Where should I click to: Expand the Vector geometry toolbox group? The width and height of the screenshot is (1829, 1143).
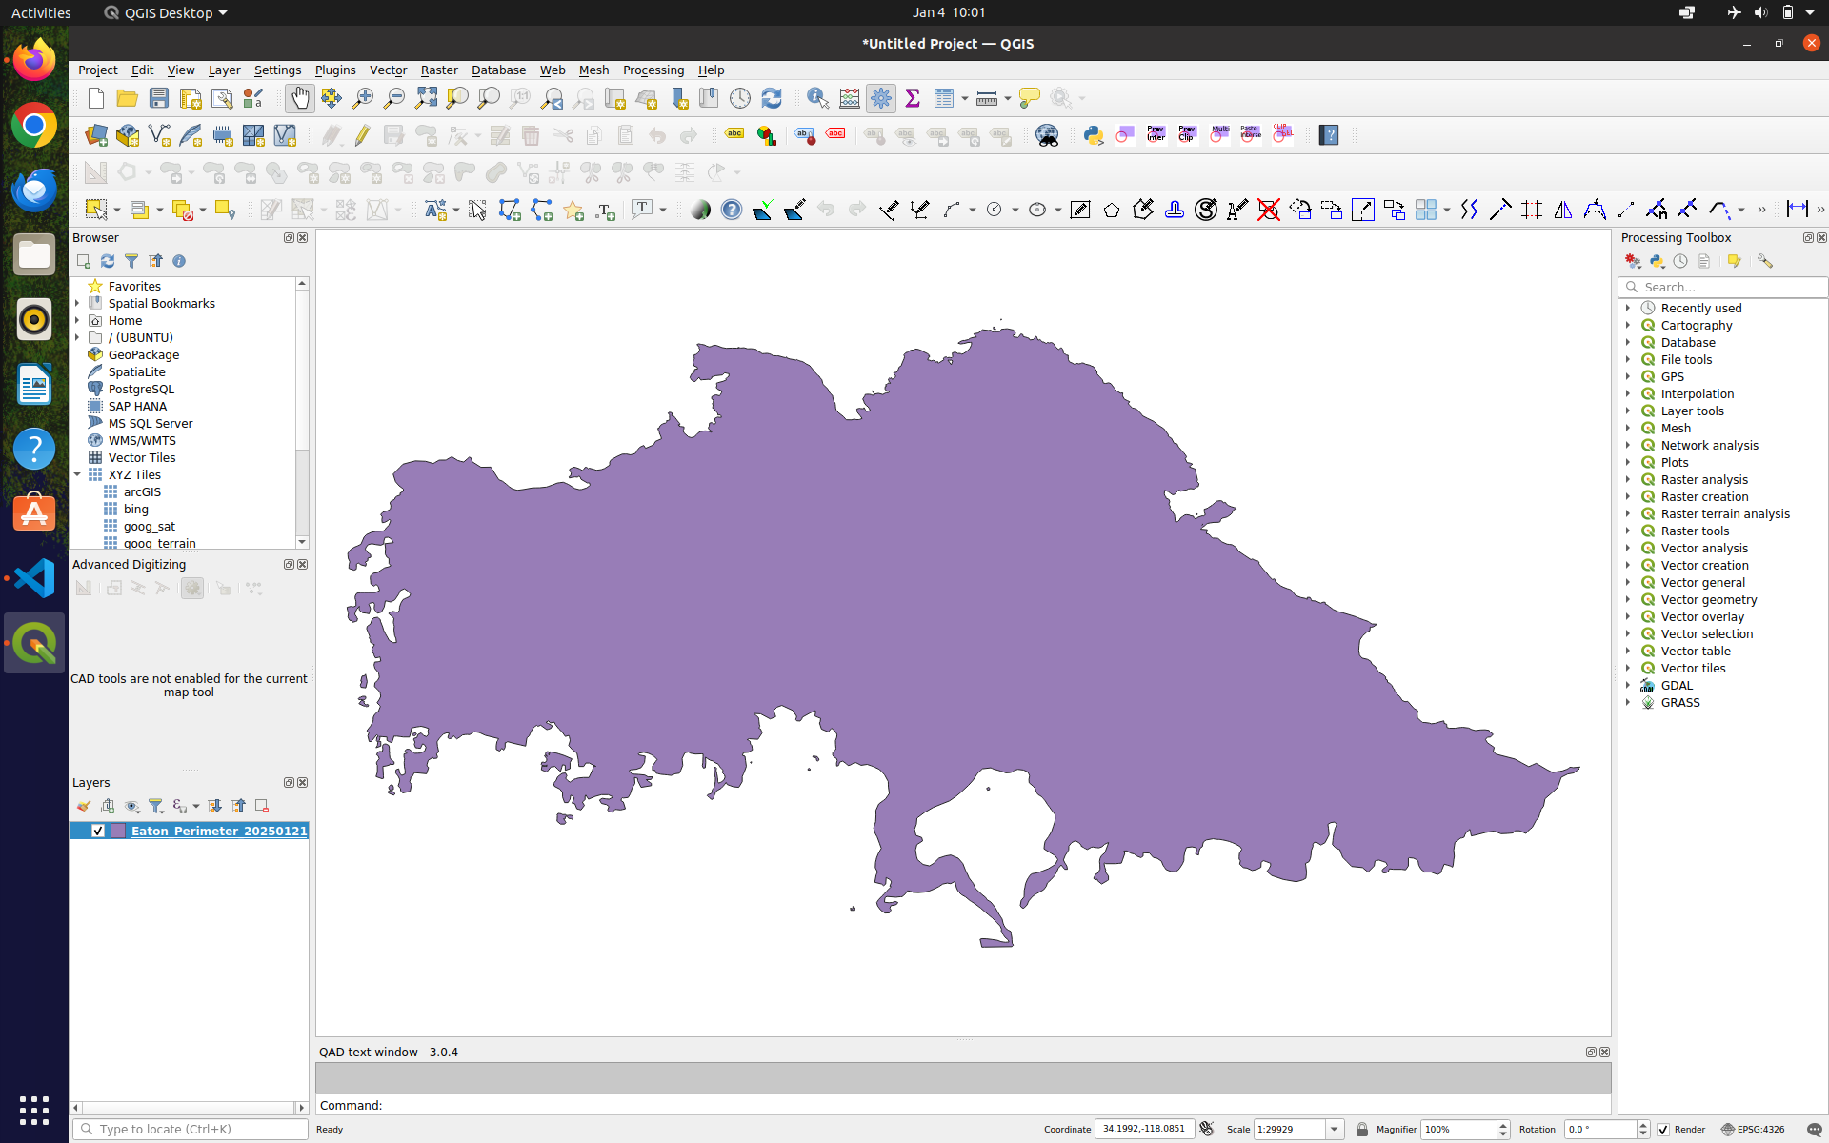1628,599
